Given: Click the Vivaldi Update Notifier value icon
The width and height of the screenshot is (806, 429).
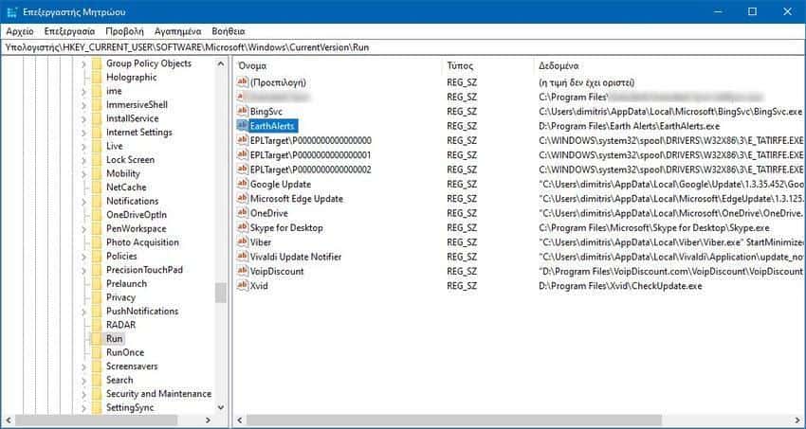Looking at the screenshot, I should (242, 257).
